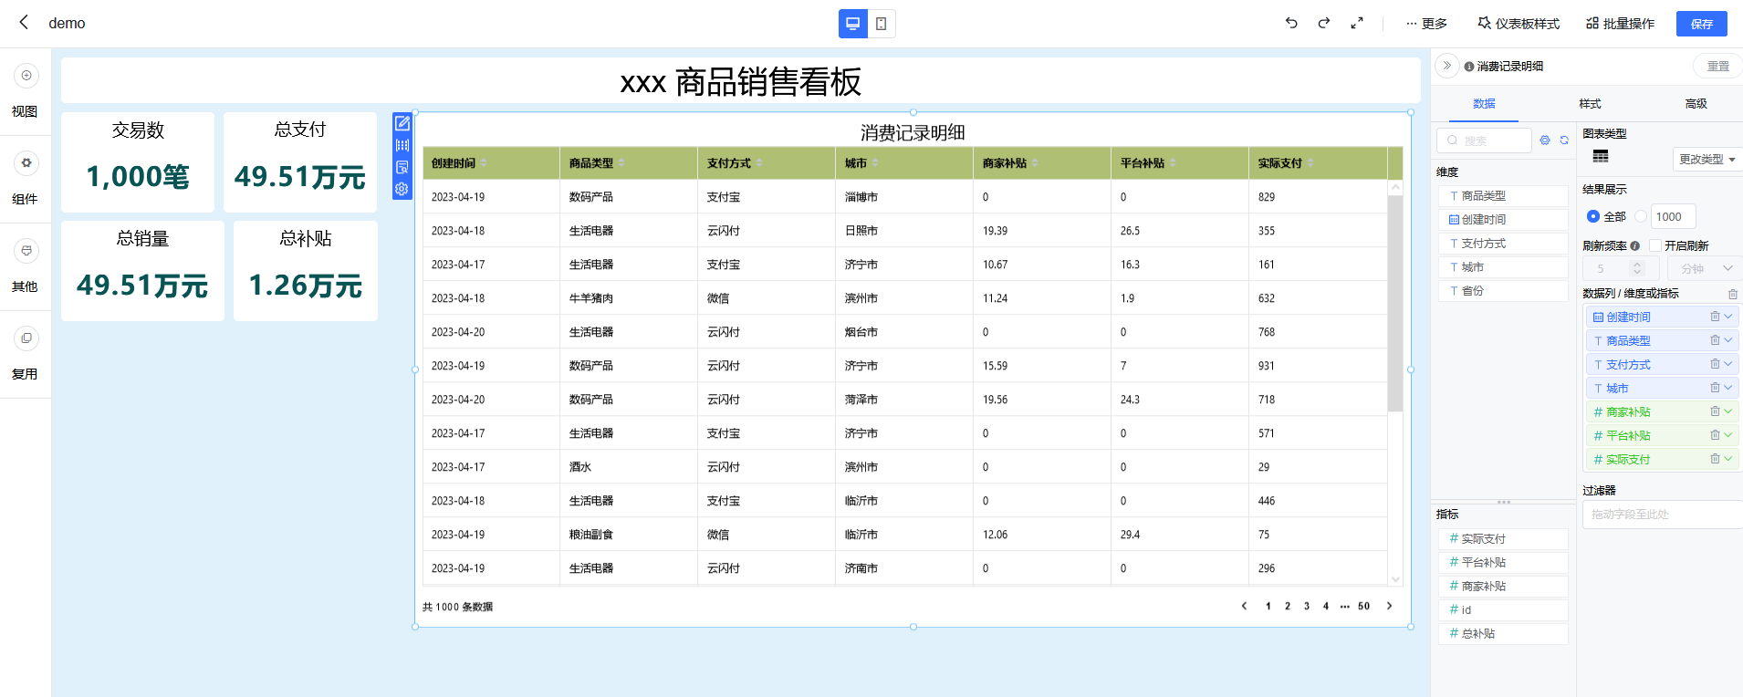
Task: Expand options for 实际支付 data column
Action: [x=1728, y=459]
